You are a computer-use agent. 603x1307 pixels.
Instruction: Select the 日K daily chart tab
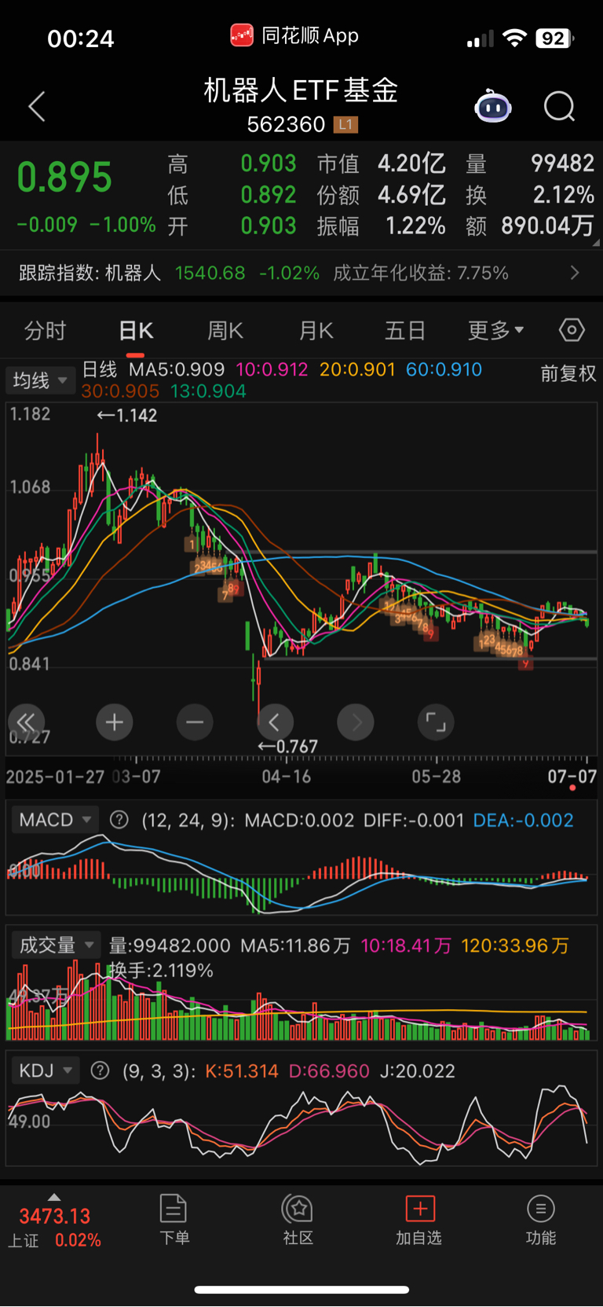[136, 330]
